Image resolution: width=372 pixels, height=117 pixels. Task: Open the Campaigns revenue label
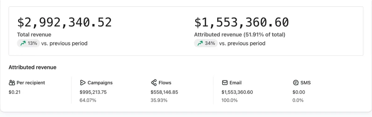point(100,83)
